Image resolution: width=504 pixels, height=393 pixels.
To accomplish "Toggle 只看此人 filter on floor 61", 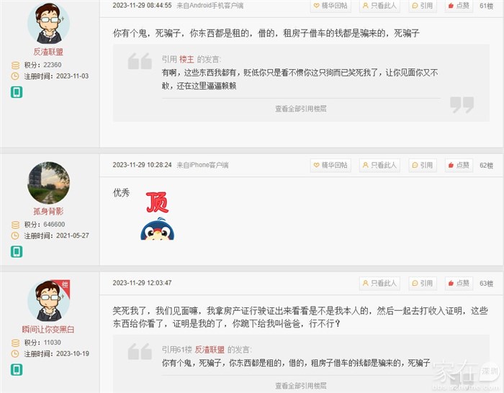I will click(x=379, y=6).
